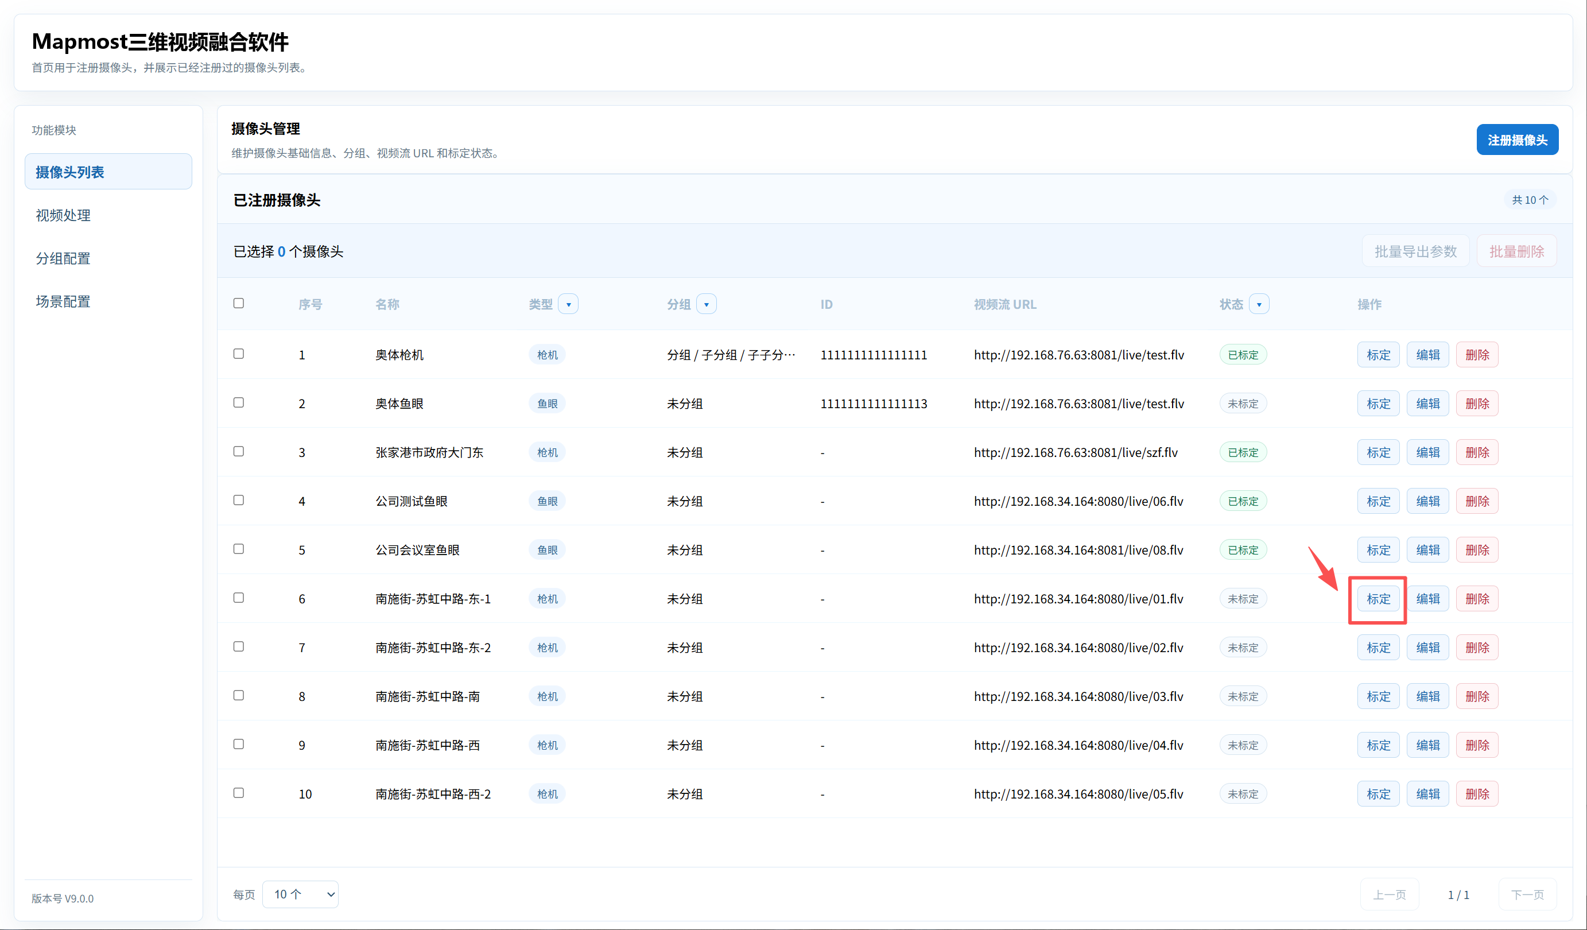
Task: Tick the 南施街-苏虹中路-东-1 row checkbox
Action: pyautogui.click(x=239, y=597)
